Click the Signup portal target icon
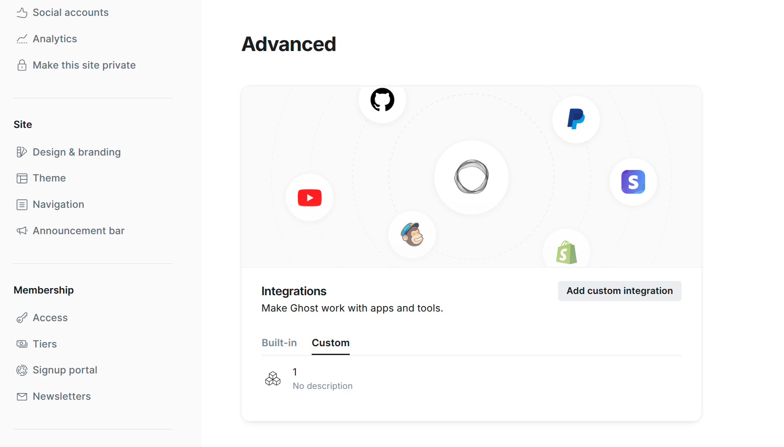 click(x=22, y=370)
